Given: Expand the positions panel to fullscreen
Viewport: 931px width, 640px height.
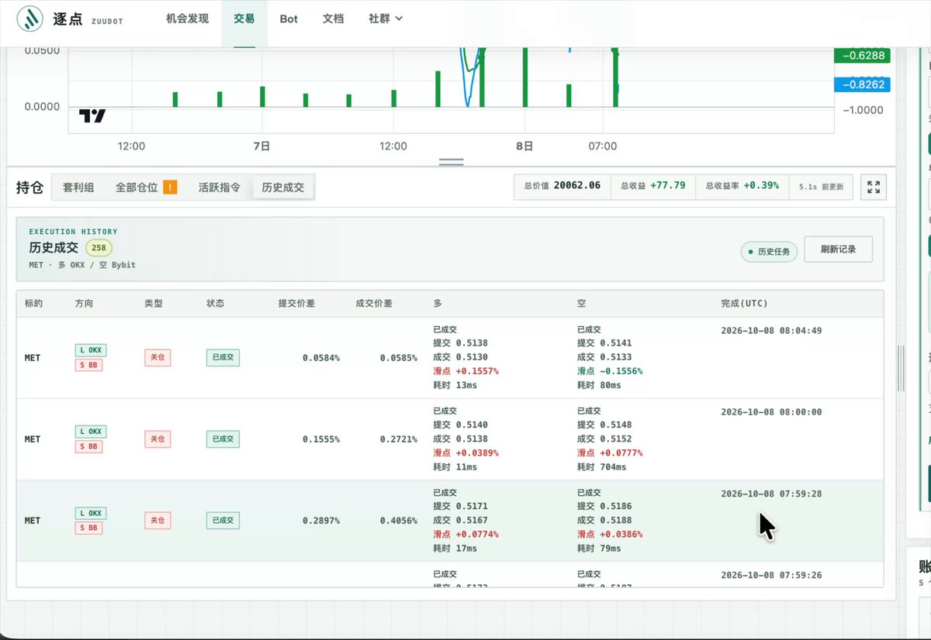Looking at the screenshot, I should (874, 187).
